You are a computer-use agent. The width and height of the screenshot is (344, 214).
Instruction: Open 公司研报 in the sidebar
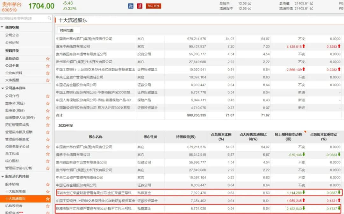click(x=12, y=42)
